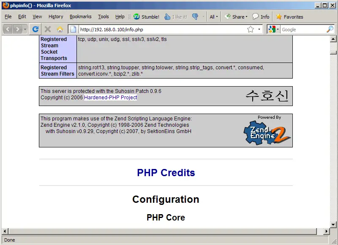The height and width of the screenshot is (245, 338).
Task: Go forward with the Forward arrow button
Action: pos(18,29)
